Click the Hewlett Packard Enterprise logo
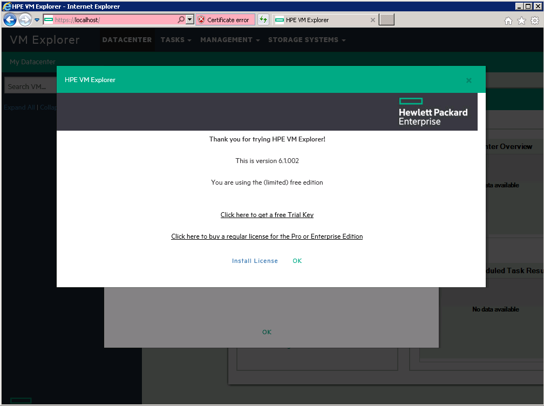Image resolution: width=544 pixels, height=406 pixels. [x=433, y=112]
